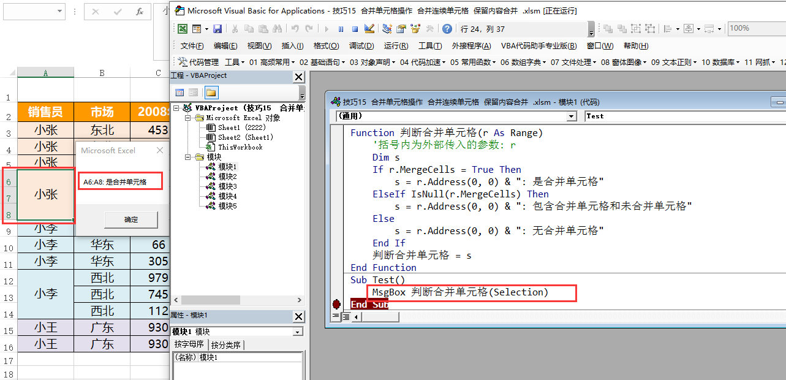Image resolution: width=786 pixels, height=380 pixels.
Task: Open the 视图(V) menu
Action: tap(259, 46)
